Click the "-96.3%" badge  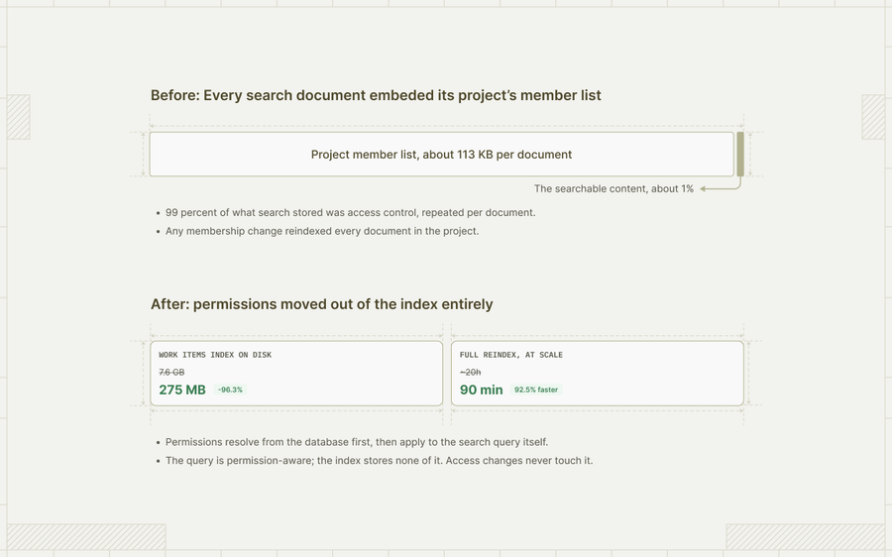click(x=230, y=390)
